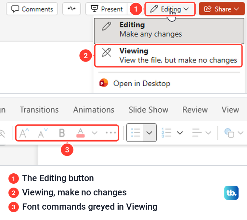Click the numbered list icon
The width and height of the screenshot is (247, 220).
[x=166, y=133]
